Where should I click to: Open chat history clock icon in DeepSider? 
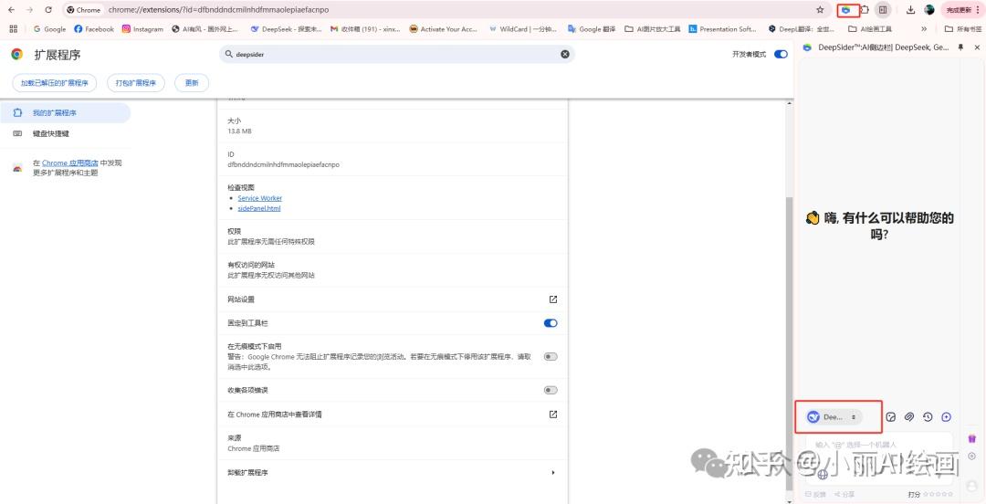pos(928,416)
